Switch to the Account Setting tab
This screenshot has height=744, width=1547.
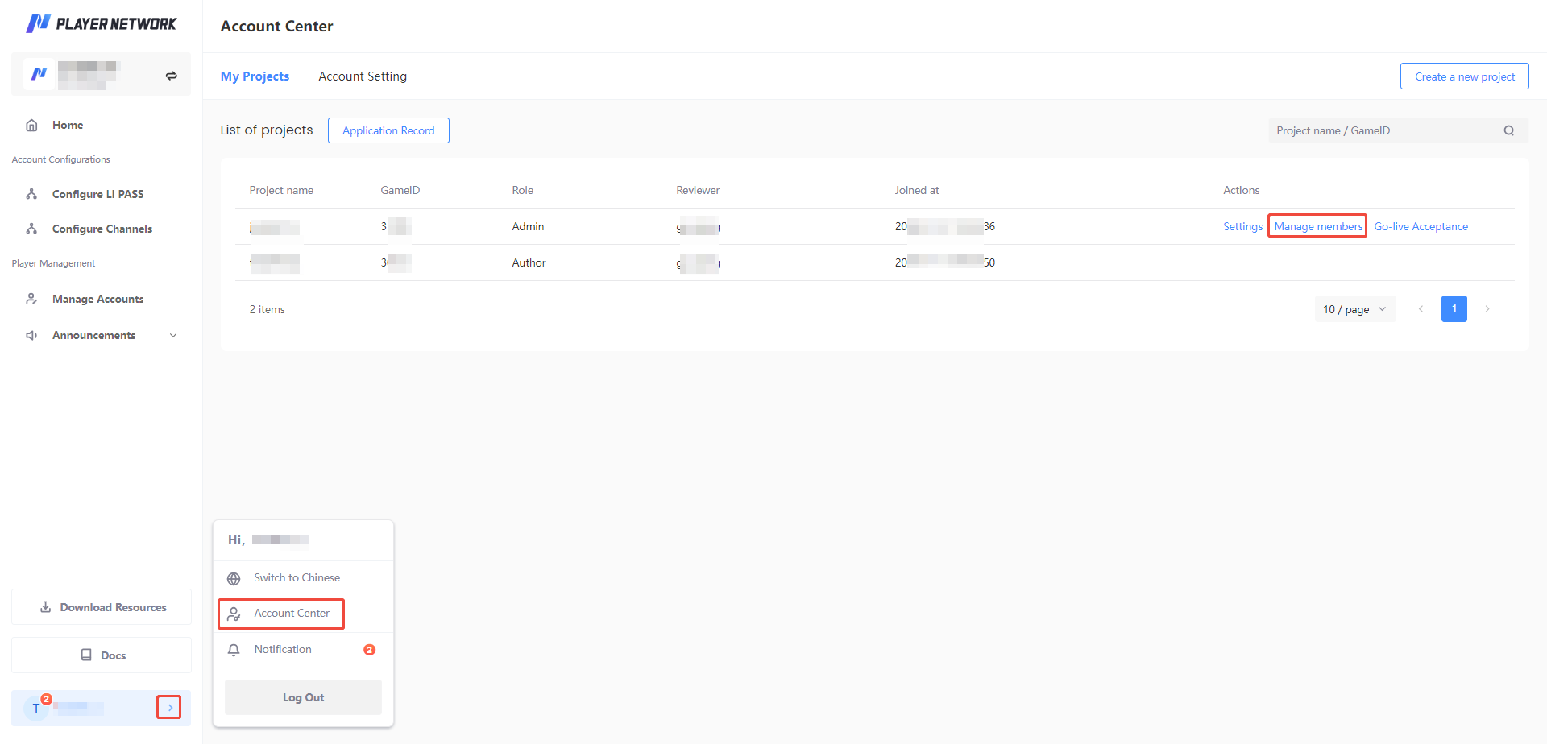click(x=363, y=76)
